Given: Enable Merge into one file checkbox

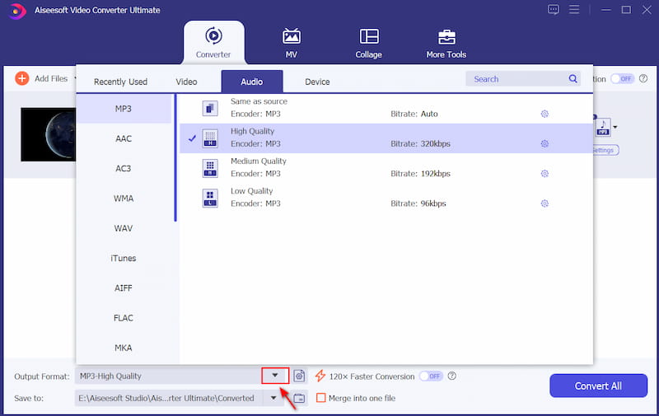Looking at the screenshot, I should pos(321,399).
